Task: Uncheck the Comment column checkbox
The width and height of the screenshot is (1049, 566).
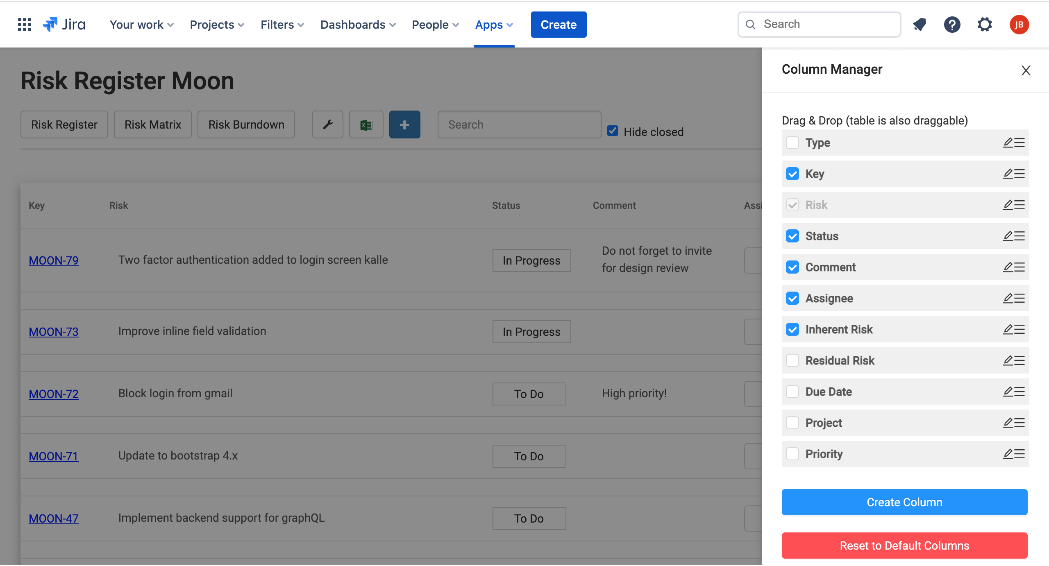Action: tap(792, 267)
